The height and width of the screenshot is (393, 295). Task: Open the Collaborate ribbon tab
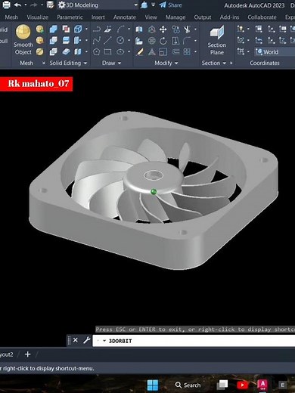(x=262, y=17)
